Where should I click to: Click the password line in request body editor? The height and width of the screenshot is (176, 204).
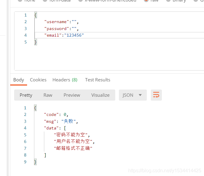pyautogui.click(x=61, y=29)
